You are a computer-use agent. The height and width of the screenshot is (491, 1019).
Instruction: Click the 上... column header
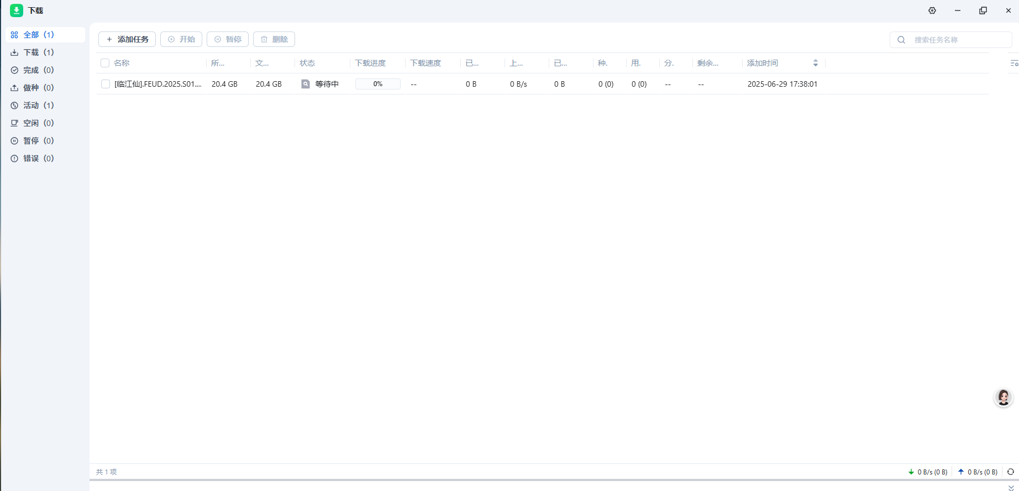point(516,63)
